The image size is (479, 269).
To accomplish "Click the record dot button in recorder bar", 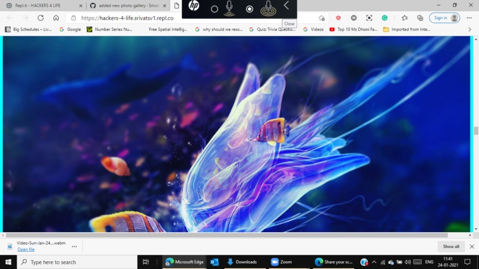I will click(250, 9).
